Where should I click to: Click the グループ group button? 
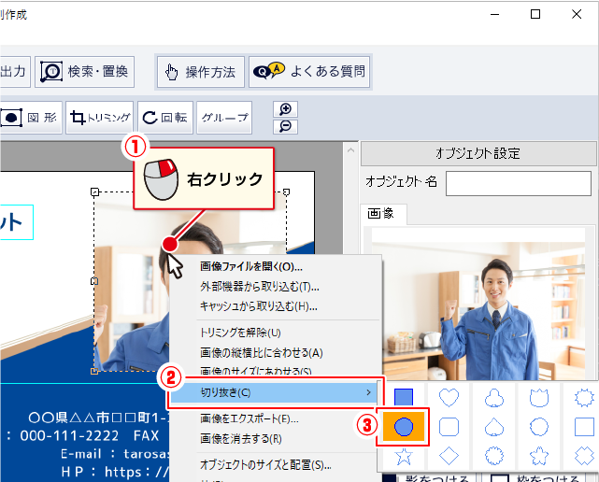(224, 118)
